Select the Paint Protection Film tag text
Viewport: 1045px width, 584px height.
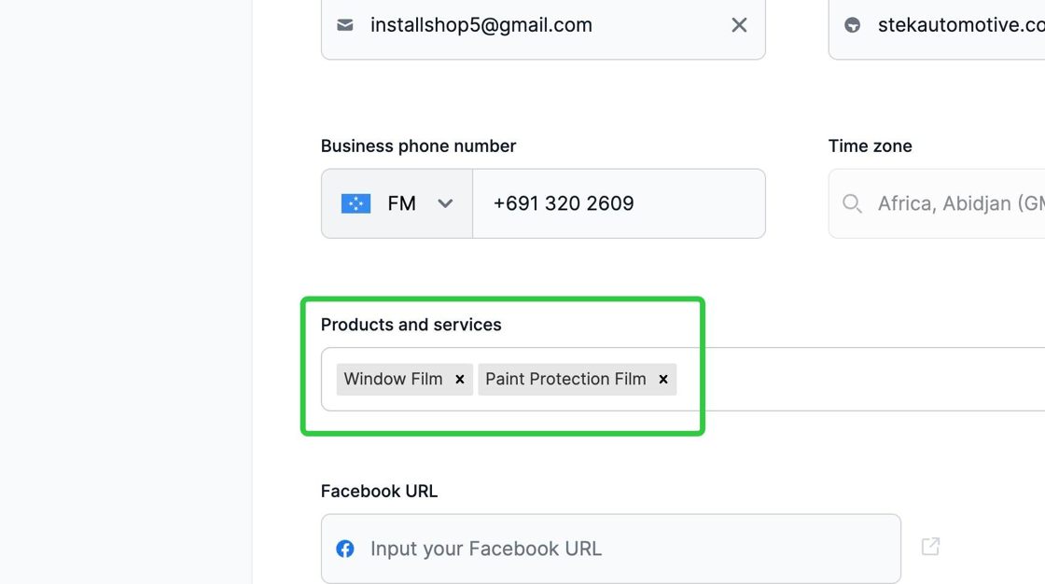(565, 380)
